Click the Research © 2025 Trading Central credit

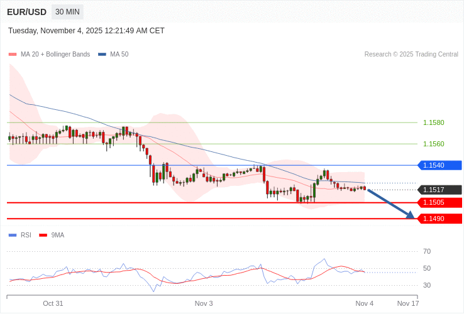tap(411, 55)
